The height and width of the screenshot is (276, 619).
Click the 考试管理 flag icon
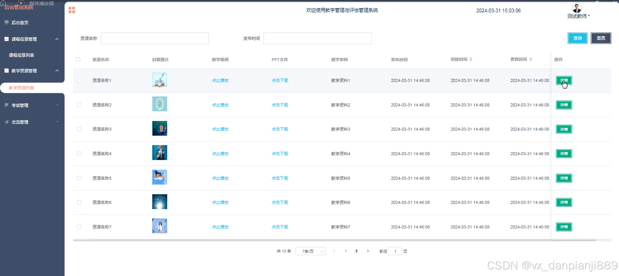(x=7, y=105)
